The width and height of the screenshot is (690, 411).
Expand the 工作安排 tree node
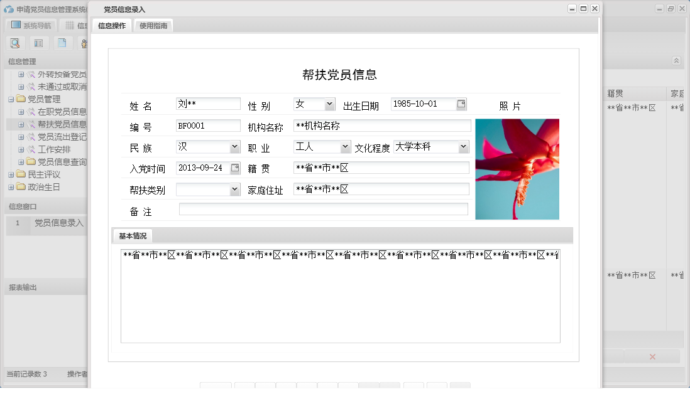click(21, 149)
